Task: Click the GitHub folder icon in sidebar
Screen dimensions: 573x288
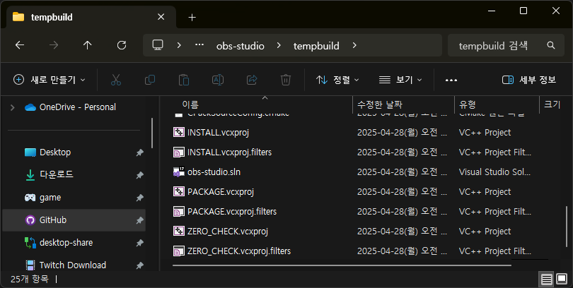Action: (x=30, y=220)
